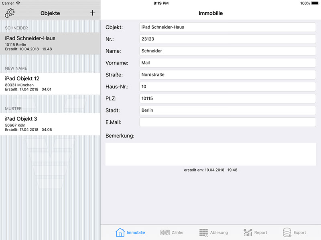Tap the Immobilie house icon
The image size is (321, 240).
[x=120, y=232]
